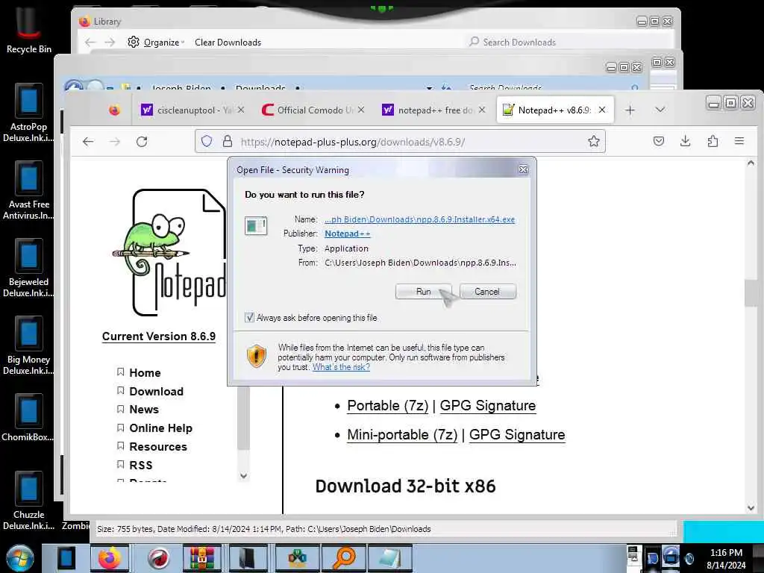
Task: Click the Portable (7z) download link
Action: (387, 405)
